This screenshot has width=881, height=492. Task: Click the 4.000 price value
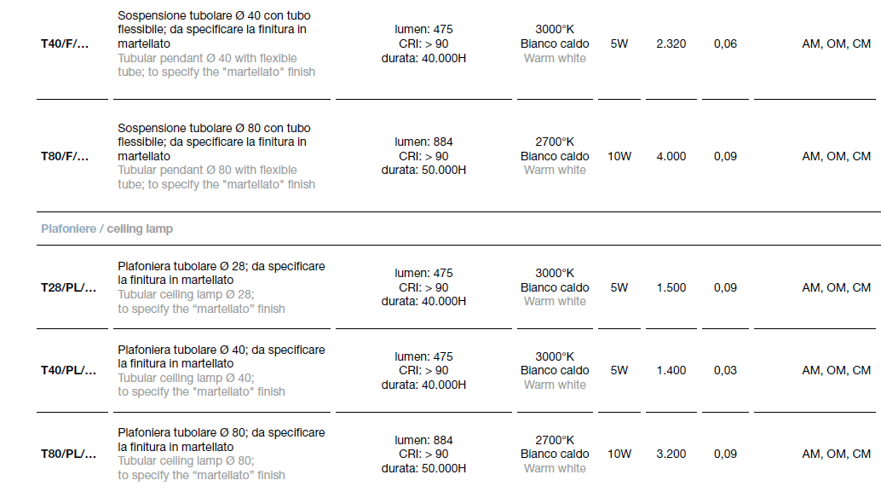(x=671, y=156)
